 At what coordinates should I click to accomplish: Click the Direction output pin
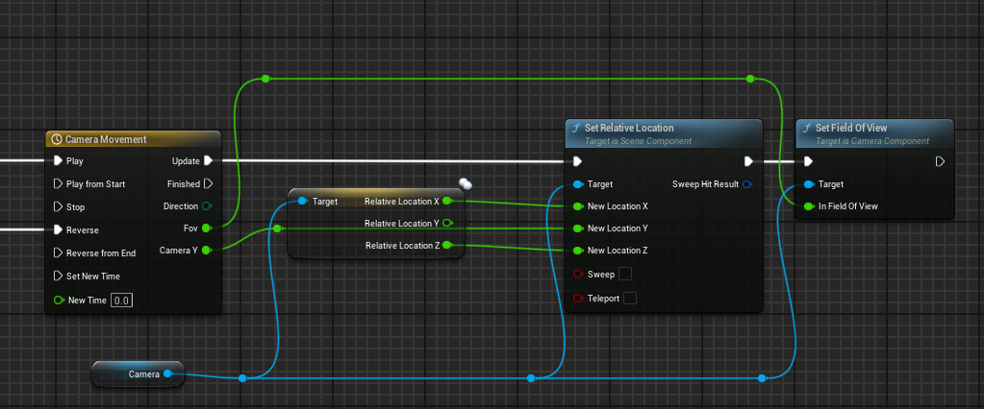click(207, 206)
